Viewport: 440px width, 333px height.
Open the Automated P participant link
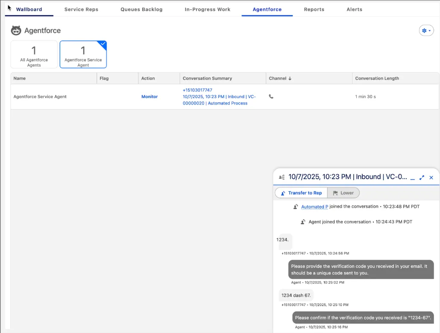(314, 207)
